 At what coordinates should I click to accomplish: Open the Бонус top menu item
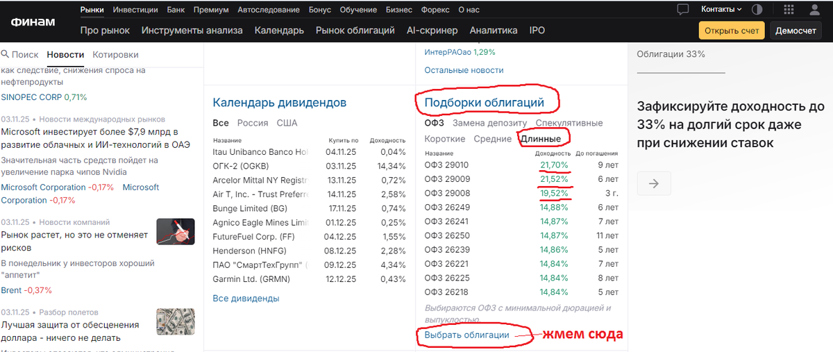click(x=320, y=10)
